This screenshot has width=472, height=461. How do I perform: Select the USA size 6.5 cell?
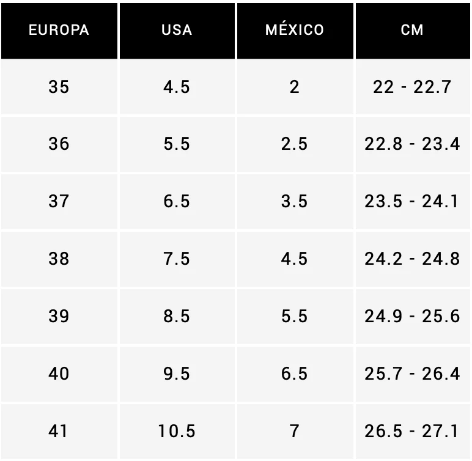point(177,201)
